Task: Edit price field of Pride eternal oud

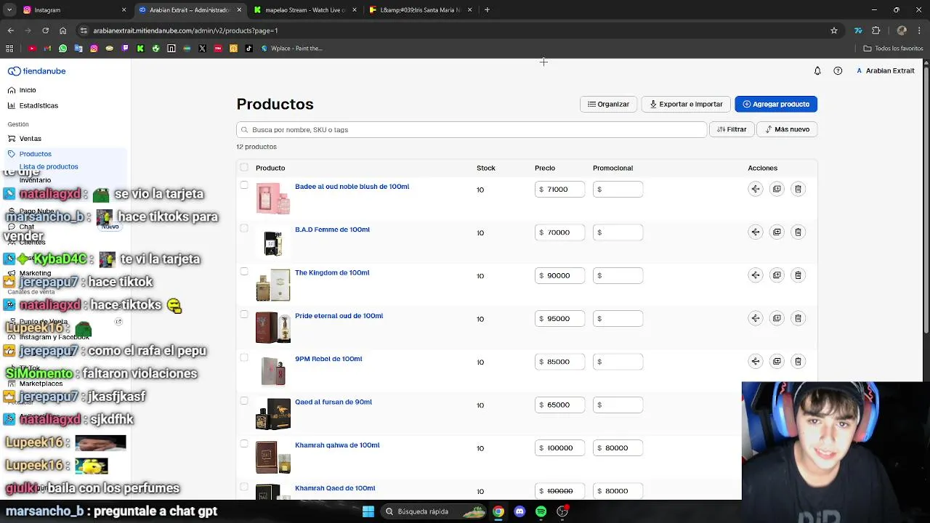Action: 559,318
